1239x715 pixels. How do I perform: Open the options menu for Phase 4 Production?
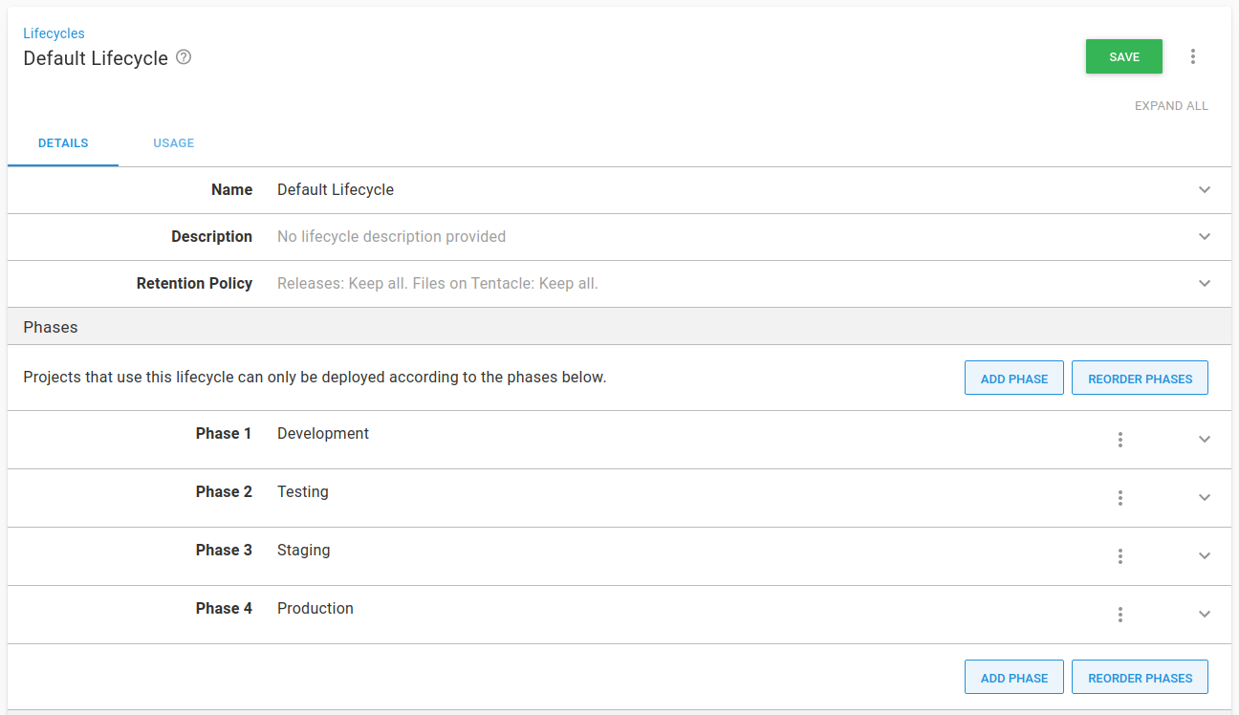pos(1119,615)
